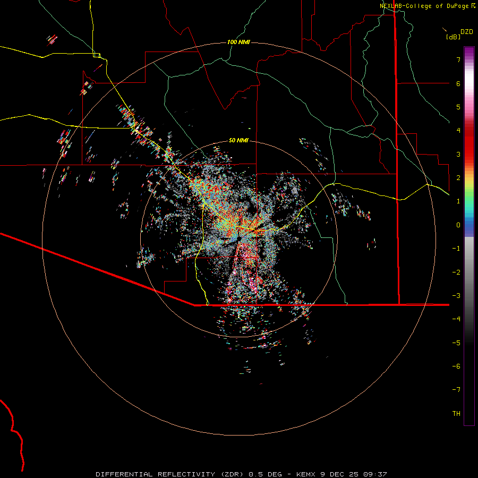The width and height of the screenshot is (478, 478).
Task: Click the 3 value on the color scale
Action: [x=458, y=154]
